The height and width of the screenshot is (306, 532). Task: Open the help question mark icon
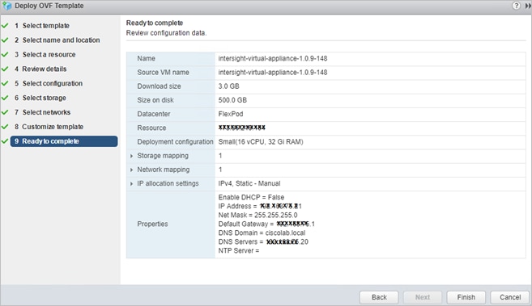[516, 6]
